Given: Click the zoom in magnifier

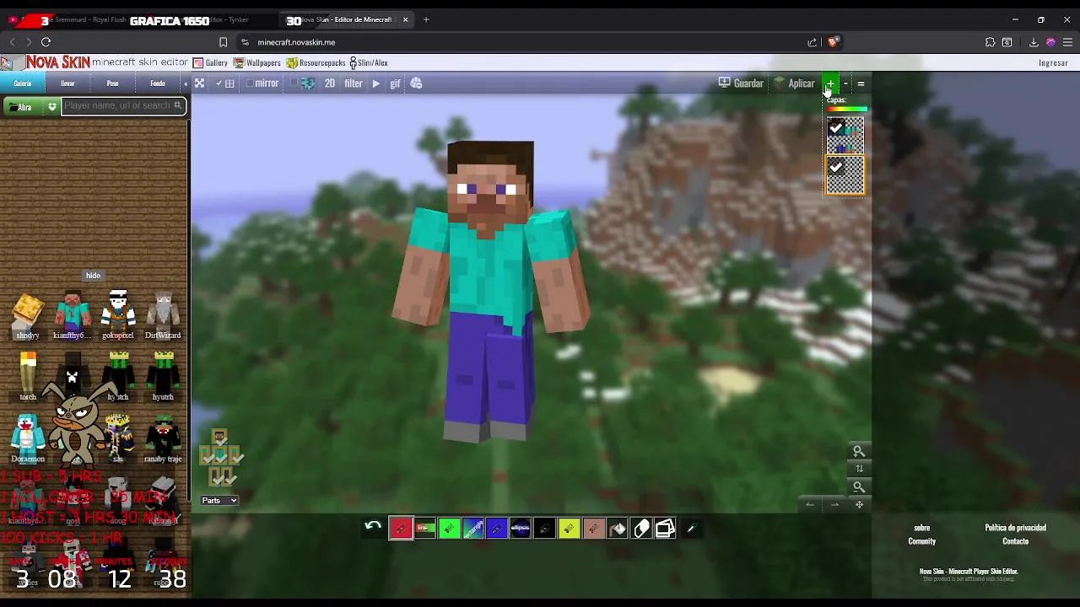Looking at the screenshot, I should (x=859, y=451).
